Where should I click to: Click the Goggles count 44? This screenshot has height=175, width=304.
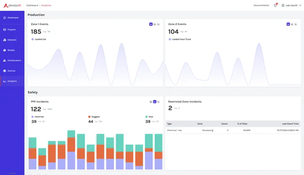point(91,121)
